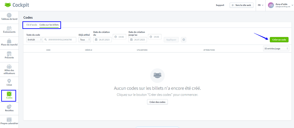Change the 50 entrées/page dropdown
The width and height of the screenshot is (294, 128).
[276, 49]
